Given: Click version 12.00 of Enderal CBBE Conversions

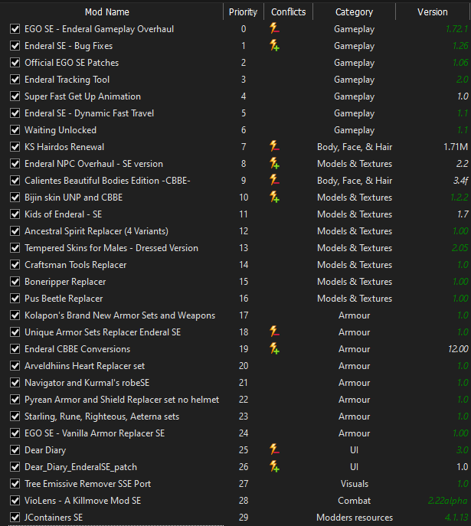Looking at the screenshot, I should click(458, 349).
